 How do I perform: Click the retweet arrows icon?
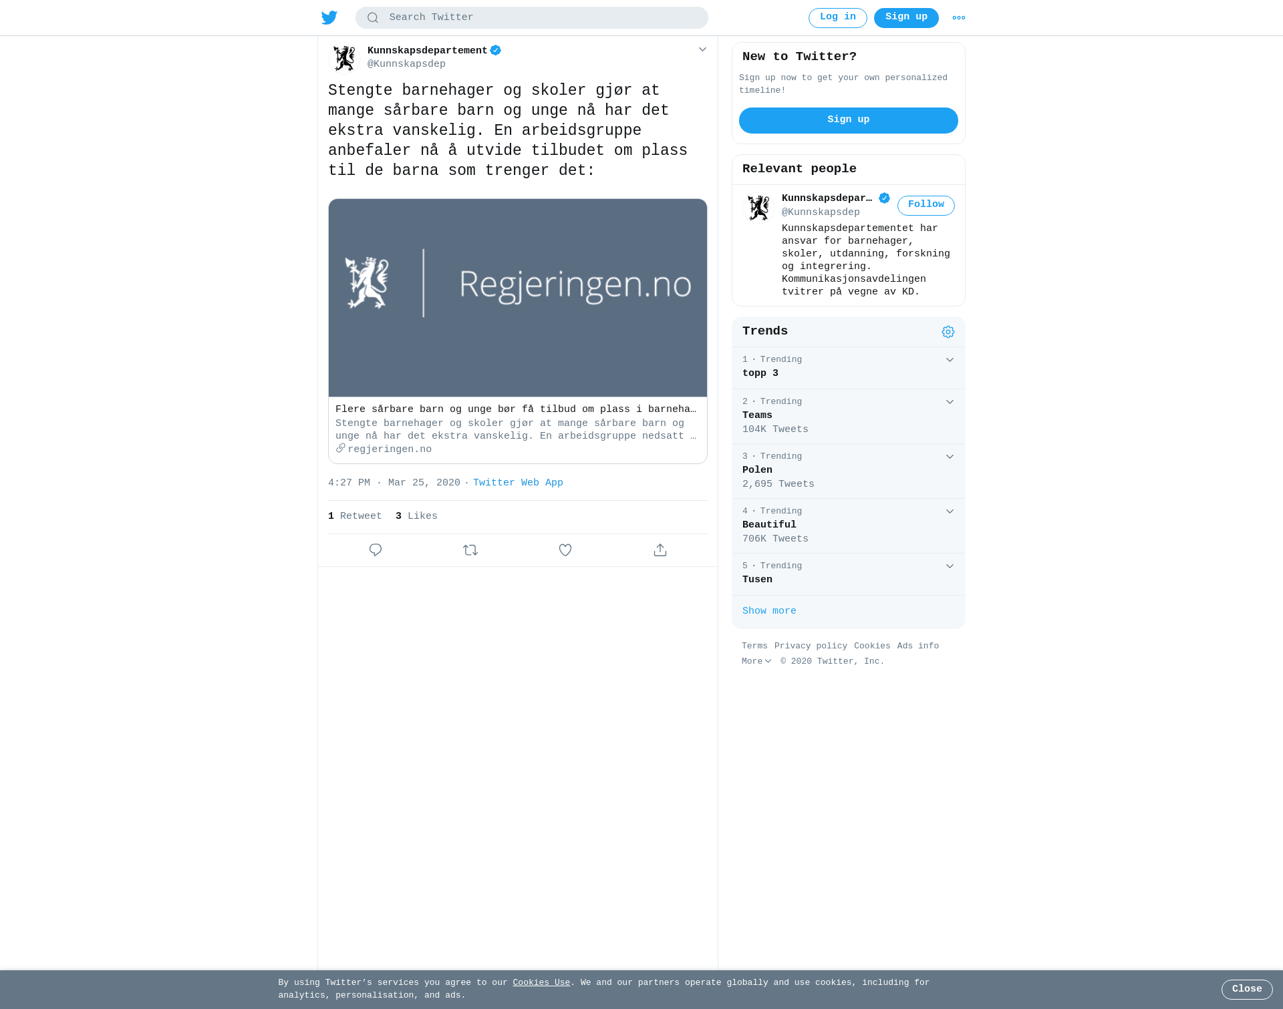click(x=470, y=550)
